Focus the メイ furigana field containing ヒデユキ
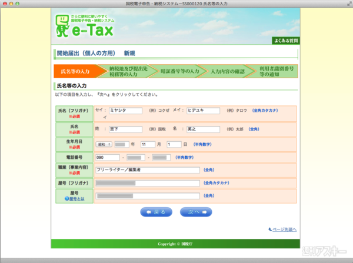 click(x=203, y=111)
